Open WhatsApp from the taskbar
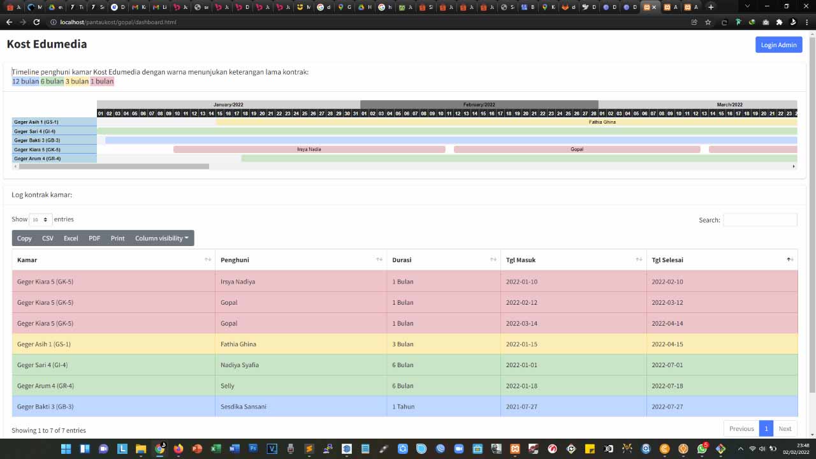Screen dimensions: 816x459 [702, 449]
